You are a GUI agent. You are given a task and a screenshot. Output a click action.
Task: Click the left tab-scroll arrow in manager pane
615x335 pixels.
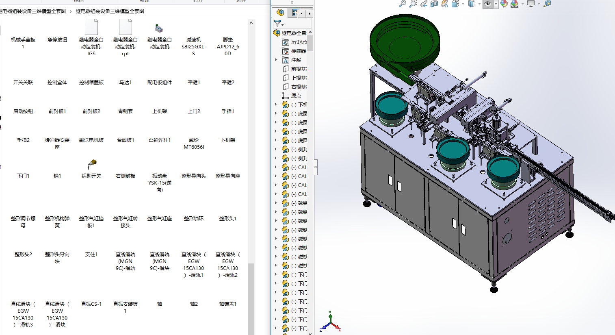pyautogui.click(x=302, y=13)
